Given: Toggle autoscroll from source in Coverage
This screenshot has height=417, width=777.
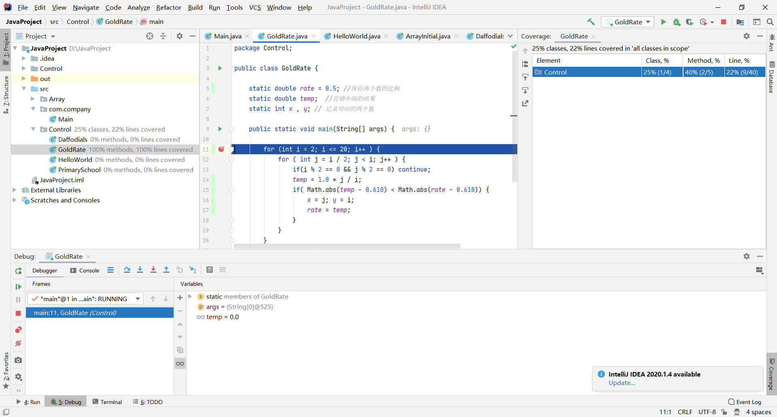Looking at the screenshot, I should click(x=525, y=90).
